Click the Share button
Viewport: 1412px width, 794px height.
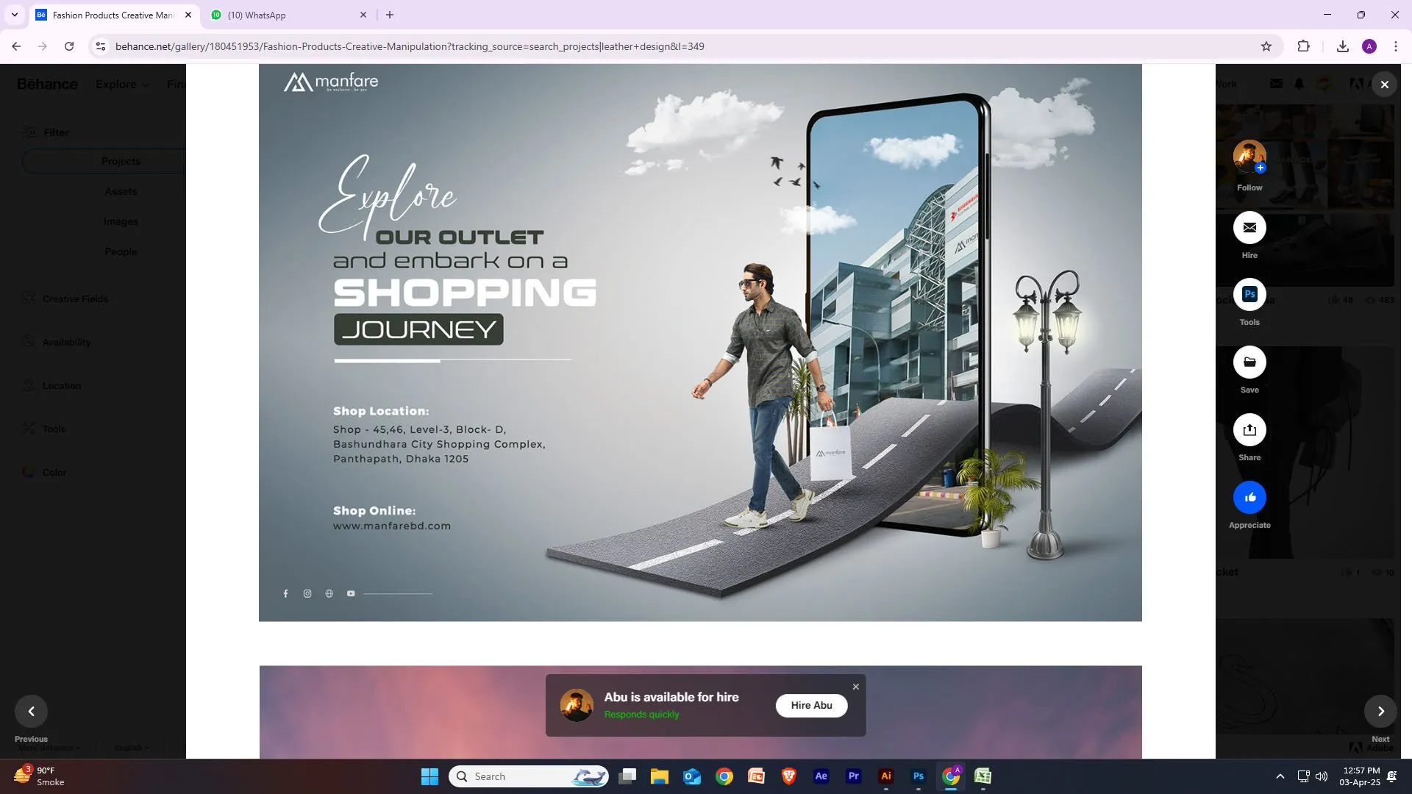pos(1249,430)
